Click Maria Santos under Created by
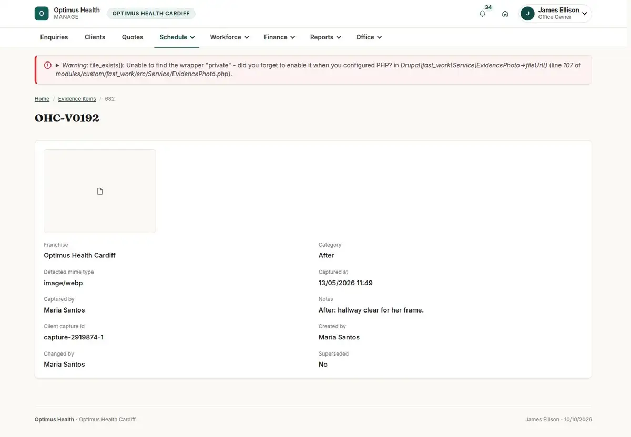Image resolution: width=631 pixels, height=437 pixels. [x=339, y=337]
